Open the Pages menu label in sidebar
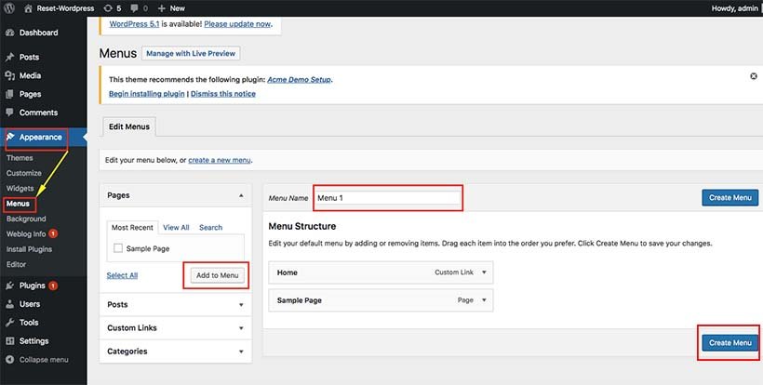 click(30, 94)
